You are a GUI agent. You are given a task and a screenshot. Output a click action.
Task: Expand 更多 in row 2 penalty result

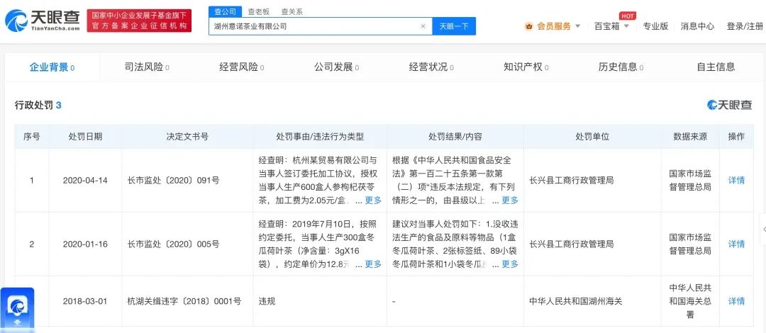pos(510,264)
